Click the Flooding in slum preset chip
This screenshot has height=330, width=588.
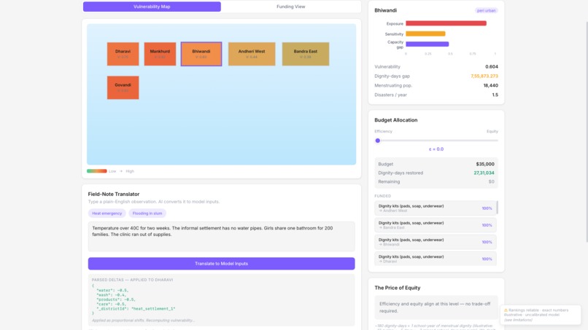(147, 213)
